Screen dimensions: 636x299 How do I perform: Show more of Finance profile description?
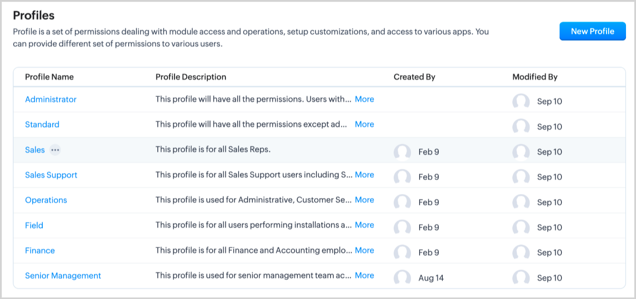point(364,250)
